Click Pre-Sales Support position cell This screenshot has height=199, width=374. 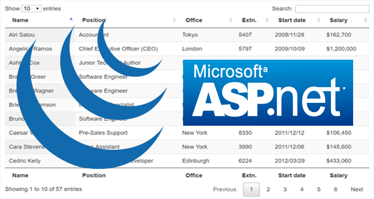103,133
